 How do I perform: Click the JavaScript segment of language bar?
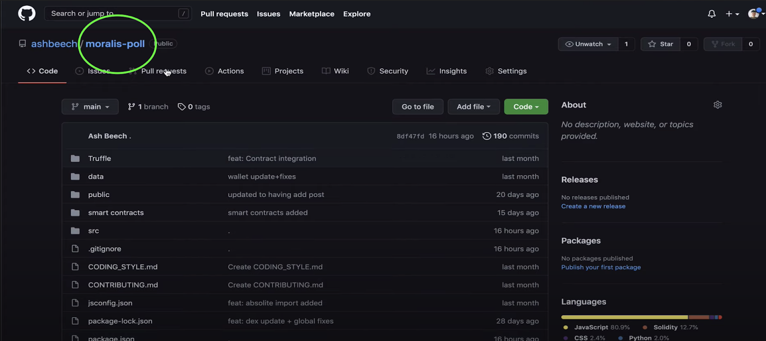(624, 317)
